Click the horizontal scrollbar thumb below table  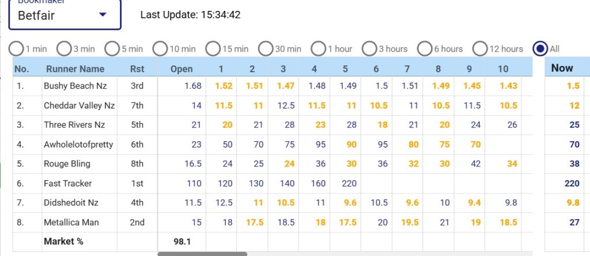tap(202, 254)
